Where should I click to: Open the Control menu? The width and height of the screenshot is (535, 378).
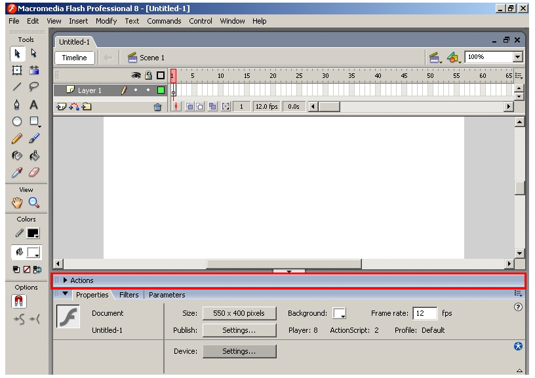[x=201, y=21]
